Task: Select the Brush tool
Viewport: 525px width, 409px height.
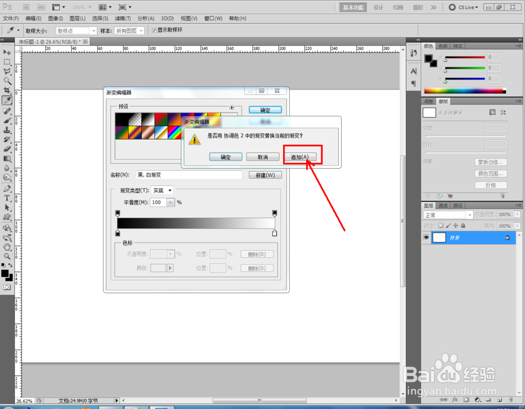Action: click(x=7, y=120)
